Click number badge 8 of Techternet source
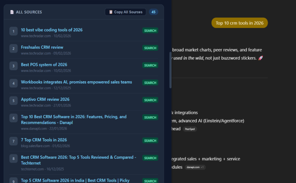This screenshot has height=183, width=296. (13, 159)
